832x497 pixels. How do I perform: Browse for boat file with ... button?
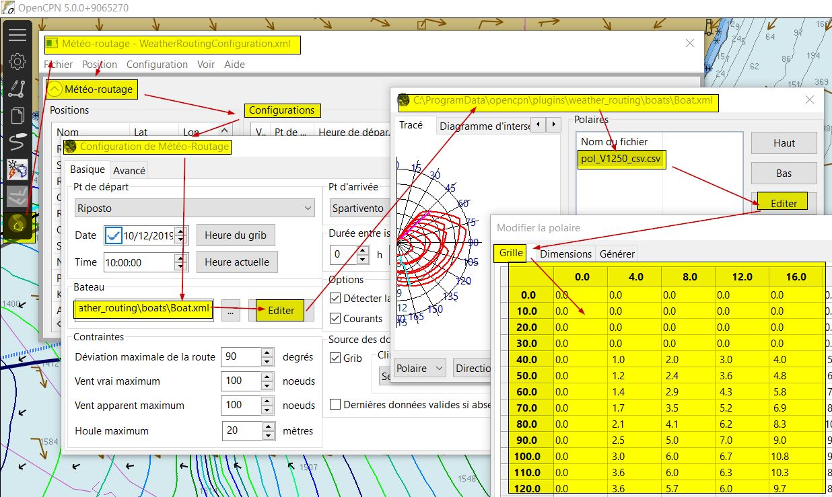click(230, 311)
